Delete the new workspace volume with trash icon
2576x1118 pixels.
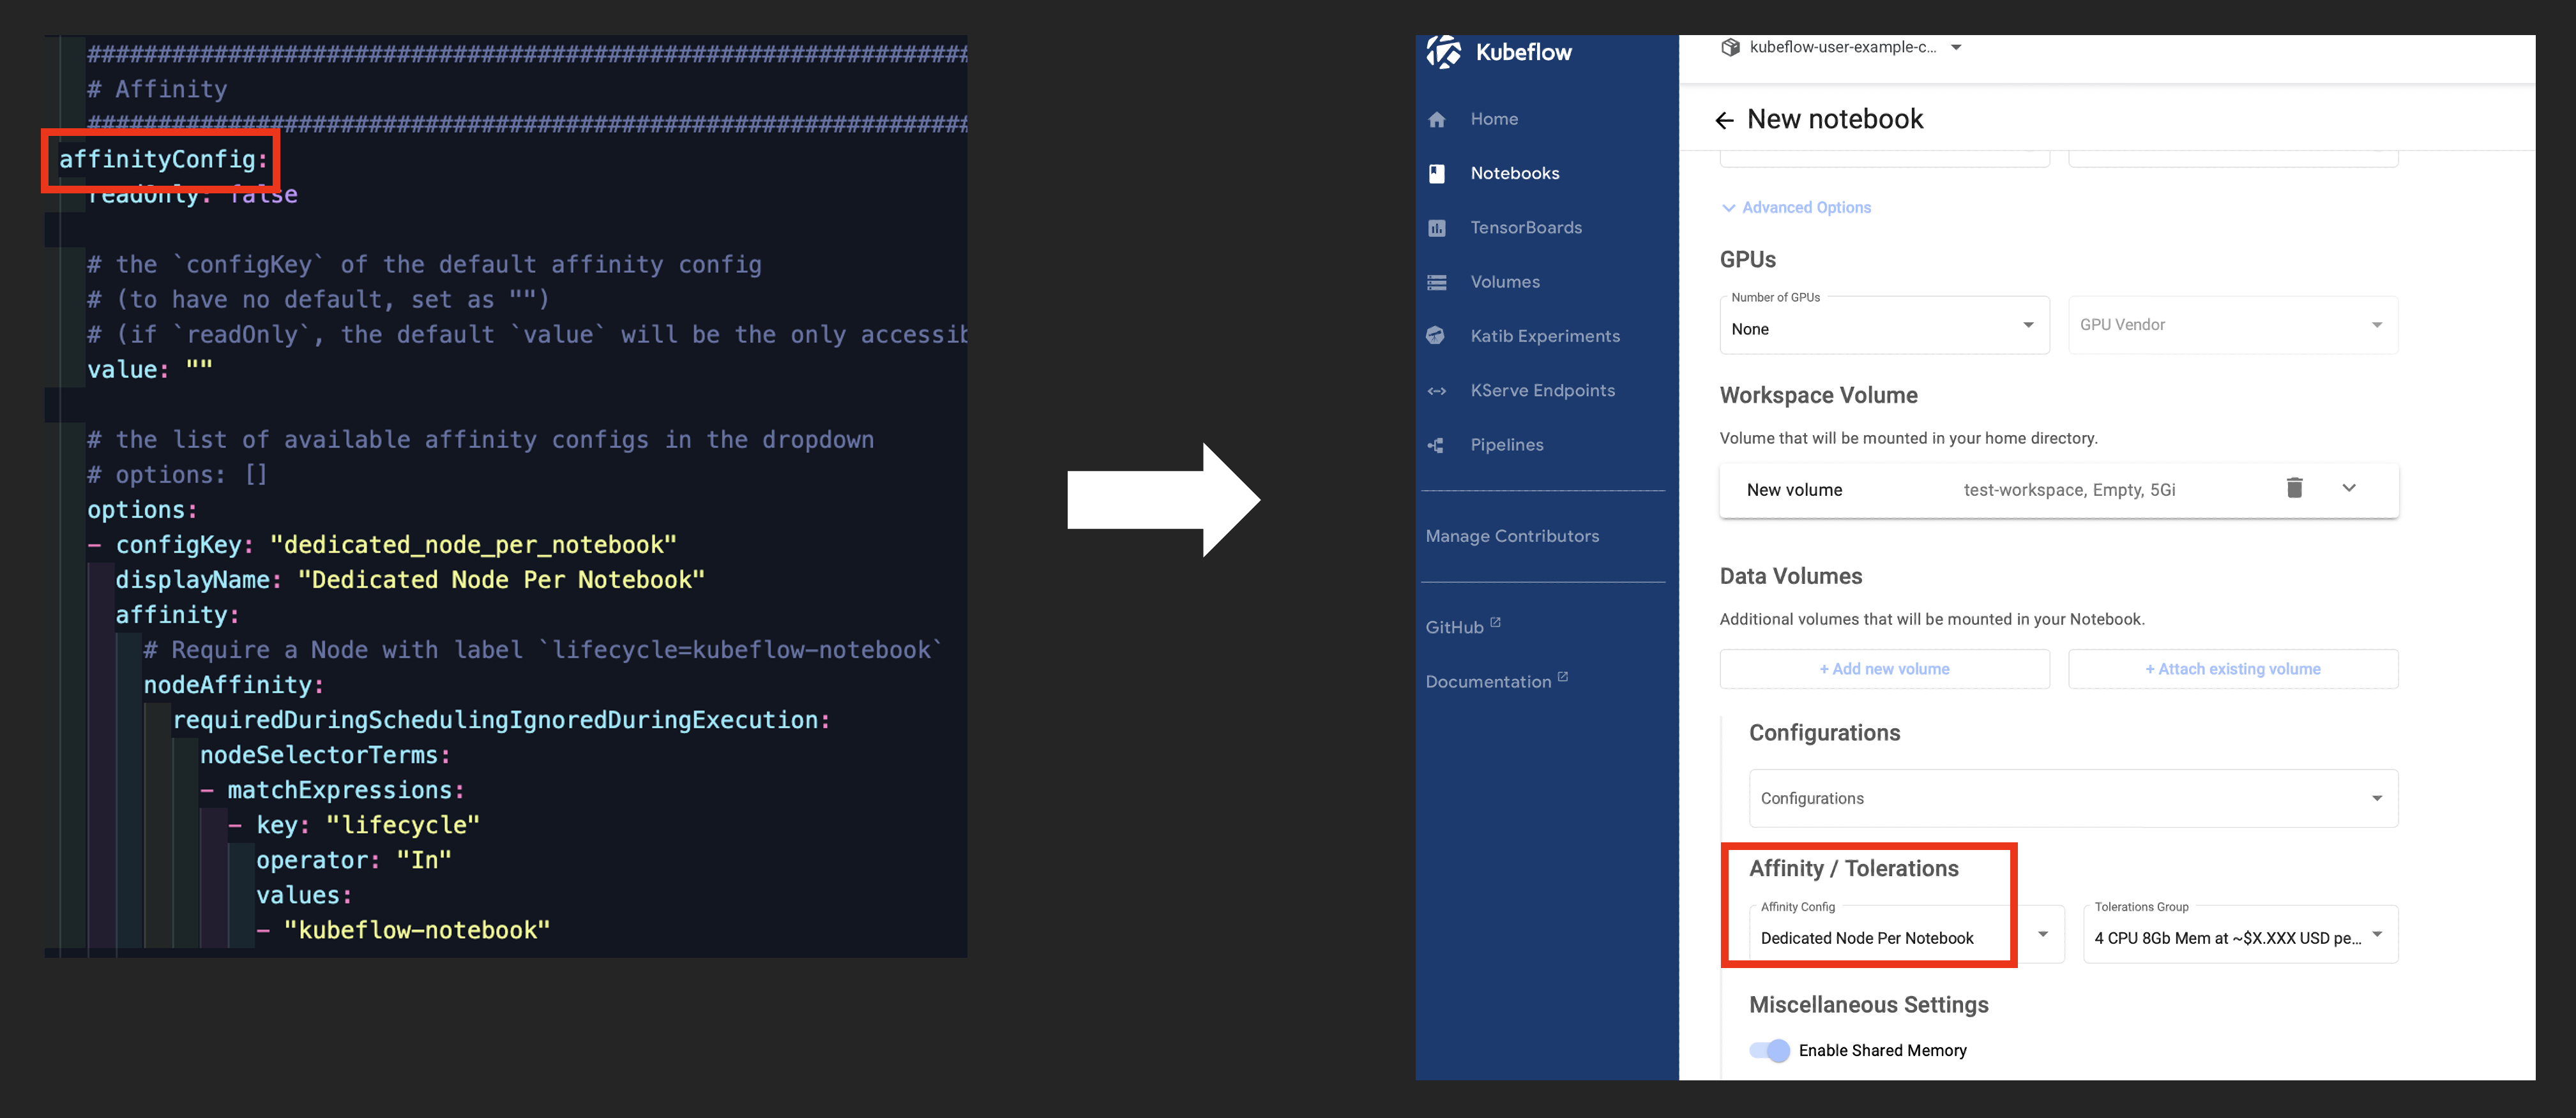point(2294,489)
